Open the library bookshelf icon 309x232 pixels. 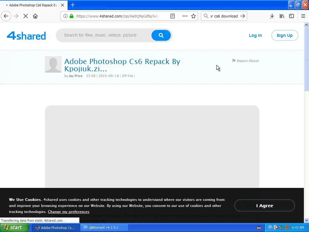click(282, 16)
